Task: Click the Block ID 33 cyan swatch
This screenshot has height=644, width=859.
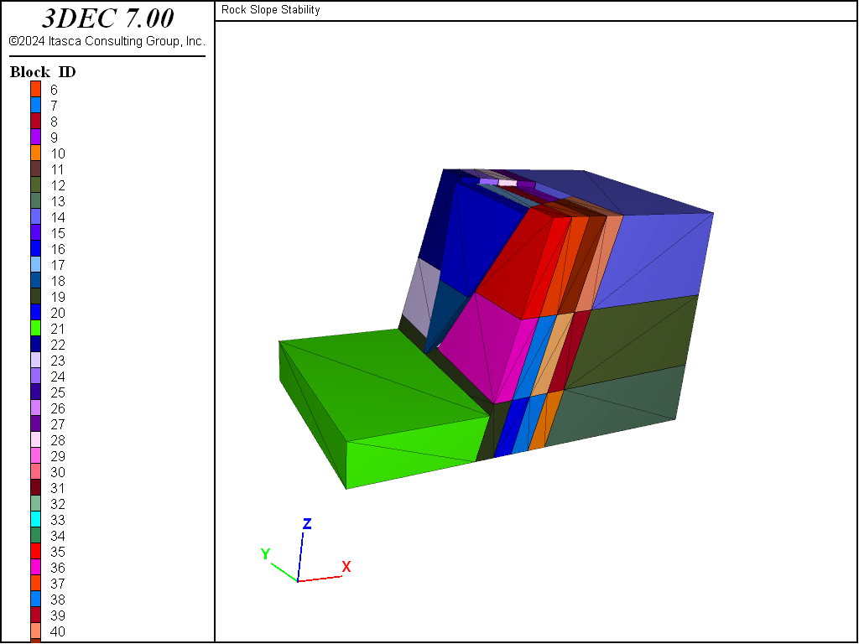Action: [x=35, y=520]
